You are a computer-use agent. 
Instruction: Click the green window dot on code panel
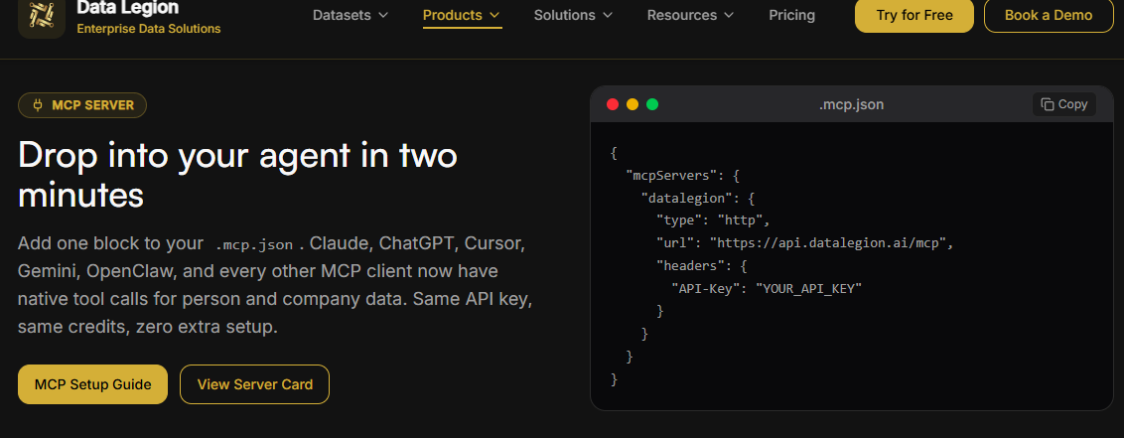(652, 104)
